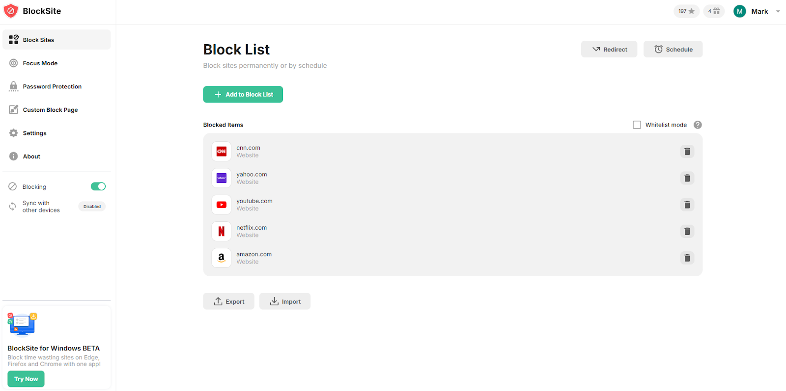Image resolution: width=786 pixels, height=391 pixels.
Task: Click the BlockSite for Windows computer illustration
Action: click(x=22, y=324)
